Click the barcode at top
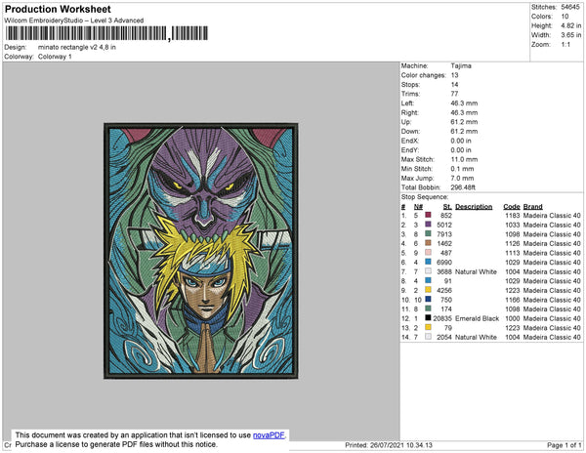586x453 pixels. pos(106,33)
